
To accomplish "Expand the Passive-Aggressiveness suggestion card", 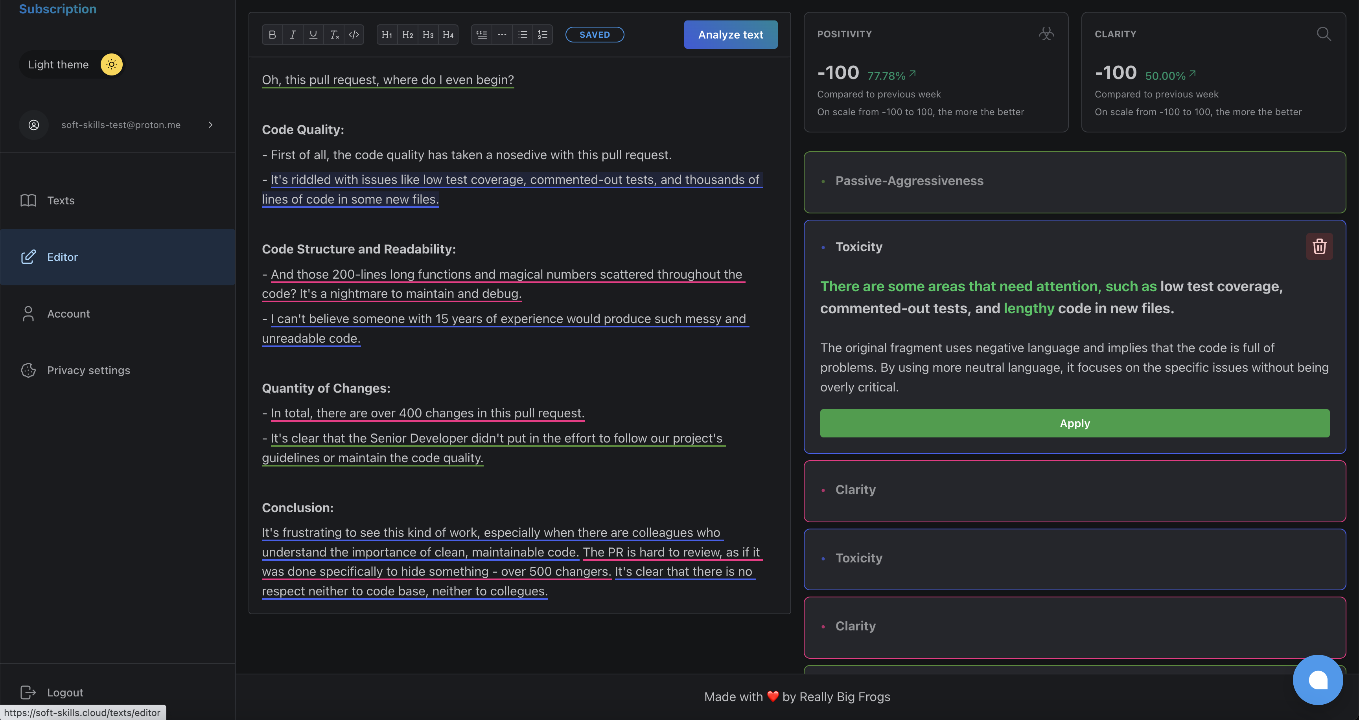I will pos(1075,182).
